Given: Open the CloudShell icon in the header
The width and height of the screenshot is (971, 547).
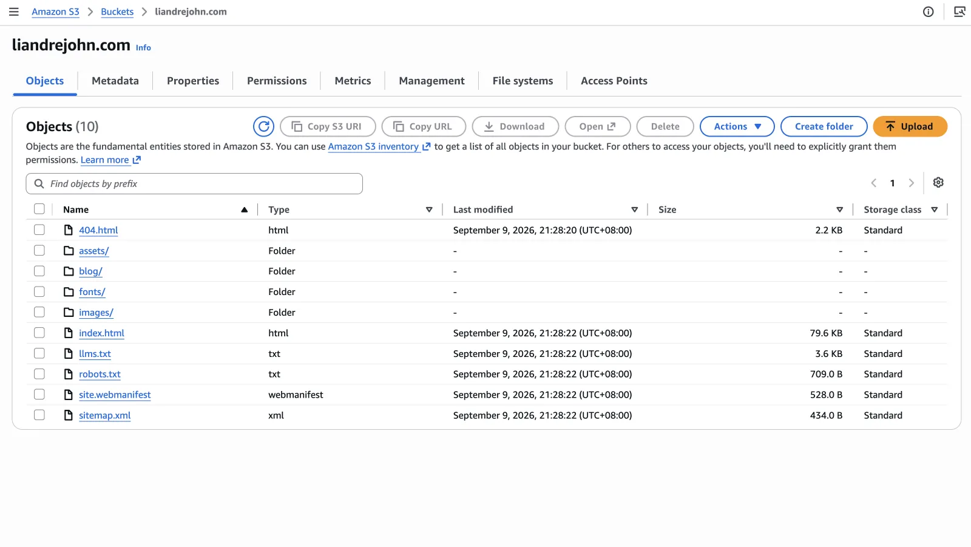Looking at the screenshot, I should coord(959,12).
